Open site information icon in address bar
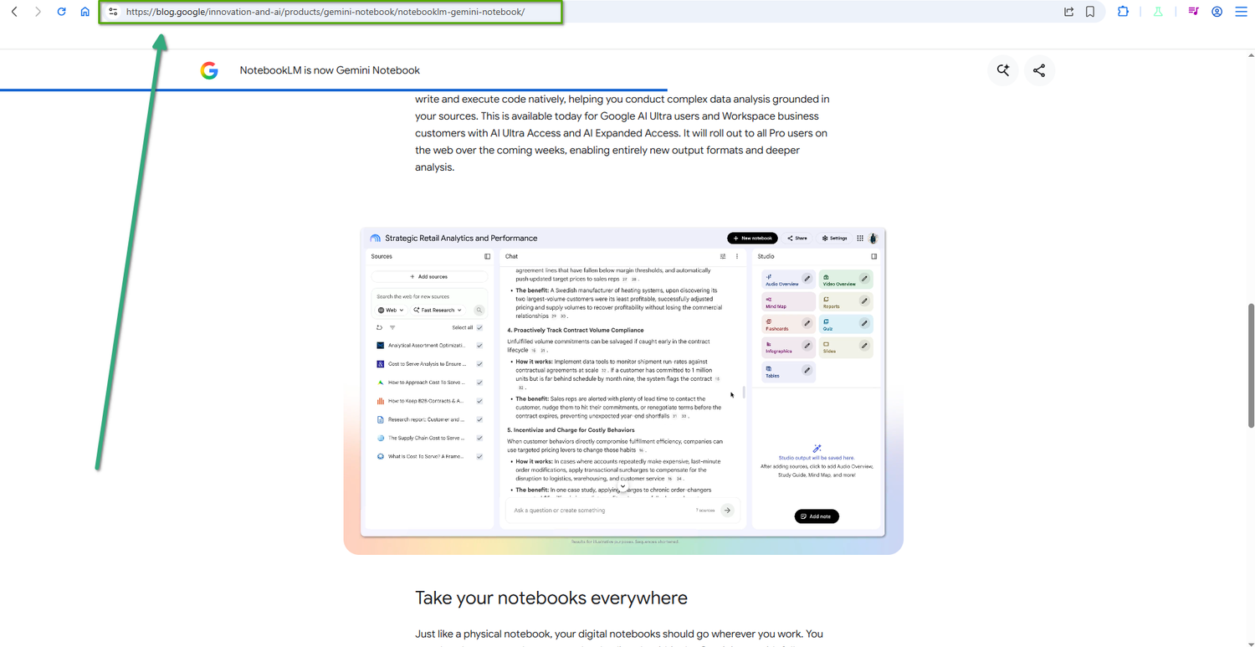Viewport: 1255px width, 647px height. [113, 12]
